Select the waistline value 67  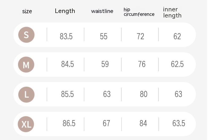coord(106,123)
